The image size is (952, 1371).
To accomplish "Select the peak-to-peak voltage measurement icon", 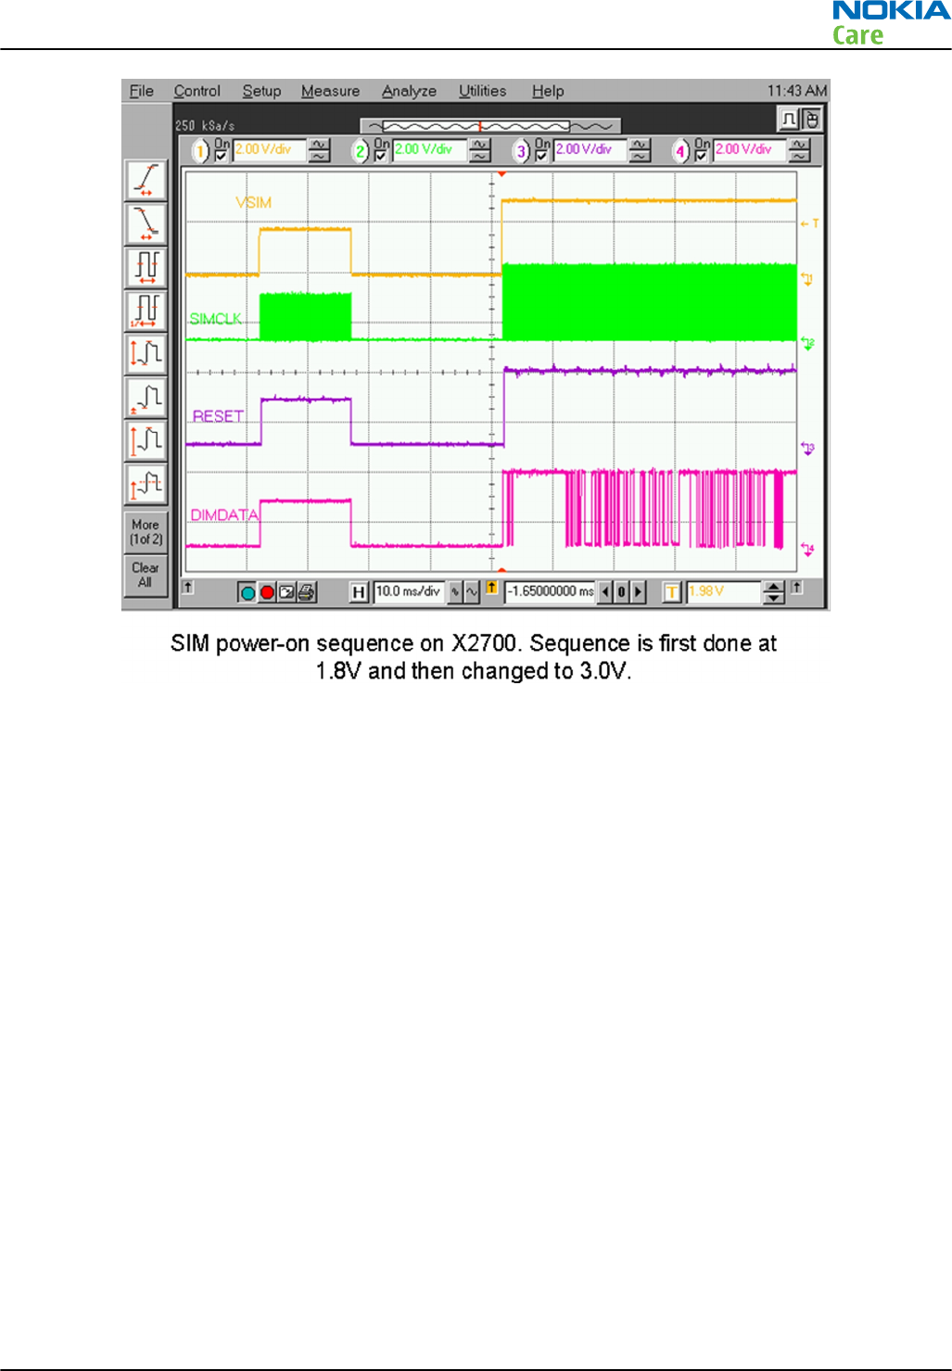I will (146, 353).
